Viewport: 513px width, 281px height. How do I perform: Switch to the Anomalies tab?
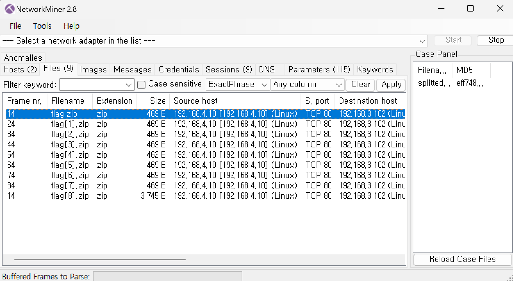[23, 58]
